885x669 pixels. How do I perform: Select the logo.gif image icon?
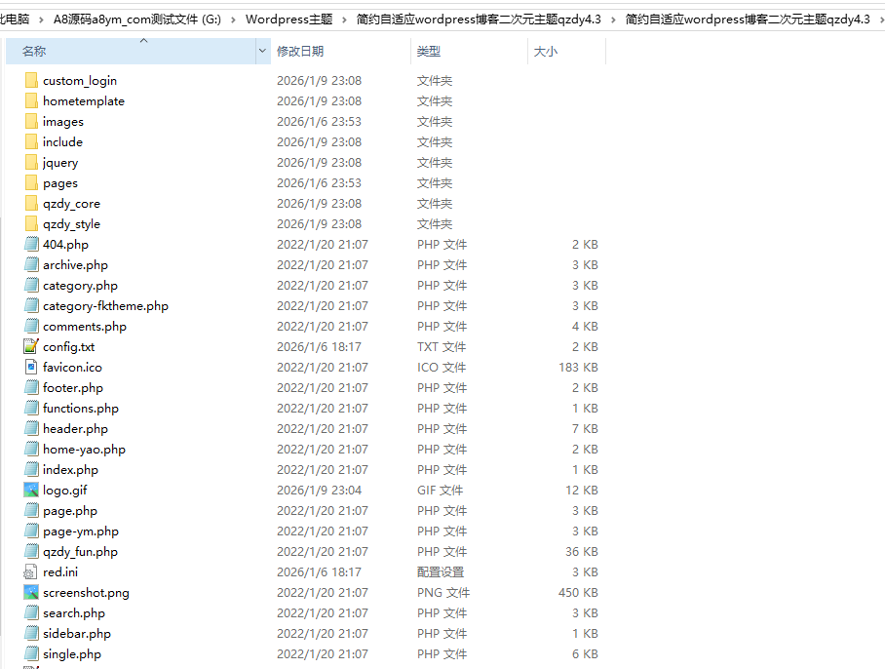pos(31,490)
